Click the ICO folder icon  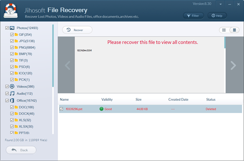point(16,73)
